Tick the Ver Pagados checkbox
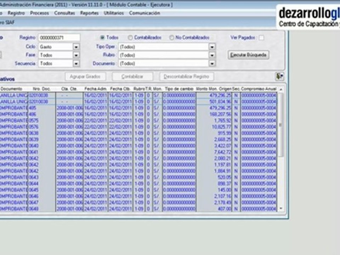Screen dimensions: 340x255 click(x=261, y=38)
